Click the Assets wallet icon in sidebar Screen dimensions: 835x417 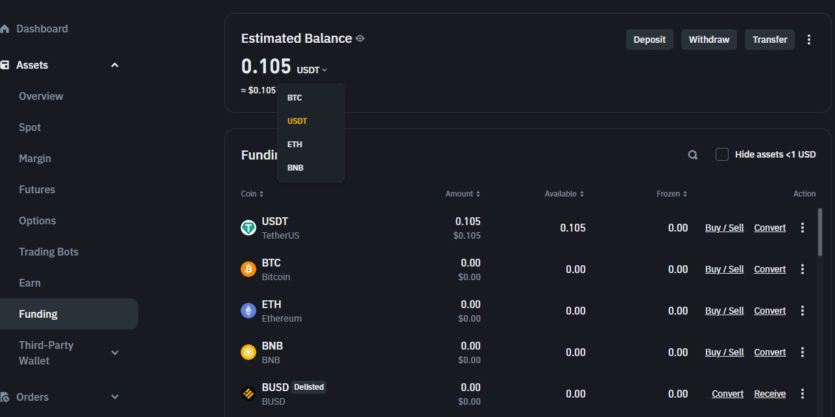tap(5, 66)
